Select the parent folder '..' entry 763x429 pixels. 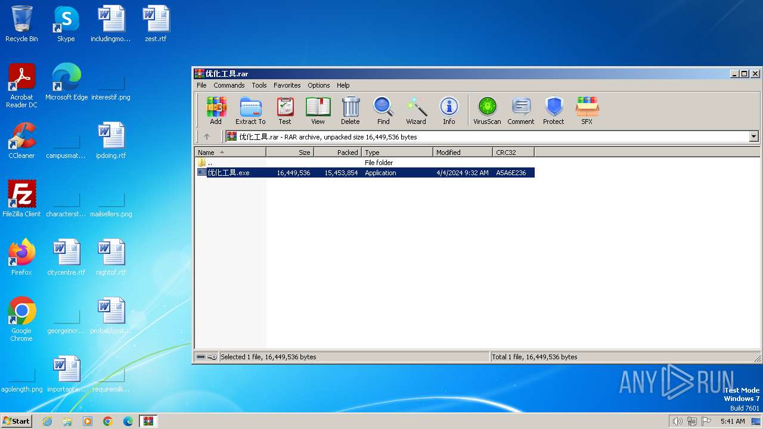pyautogui.click(x=204, y=163)
